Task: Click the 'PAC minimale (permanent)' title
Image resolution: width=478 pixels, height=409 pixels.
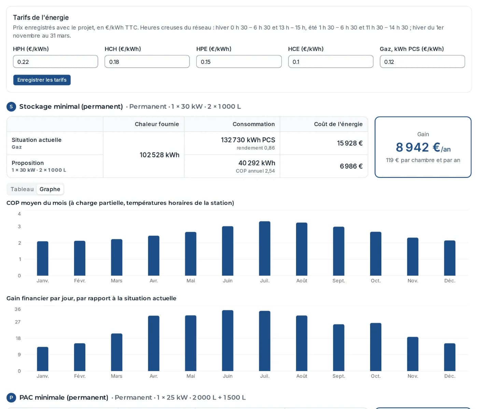Action: click(64, 398)
